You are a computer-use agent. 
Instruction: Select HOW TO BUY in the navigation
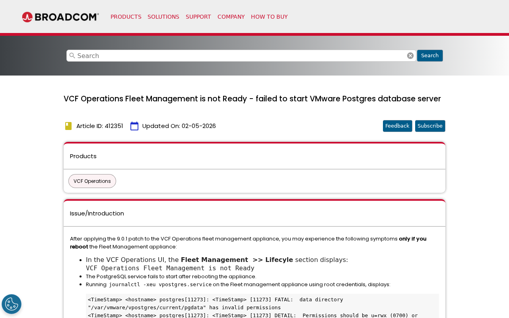(x=269, y=16)
